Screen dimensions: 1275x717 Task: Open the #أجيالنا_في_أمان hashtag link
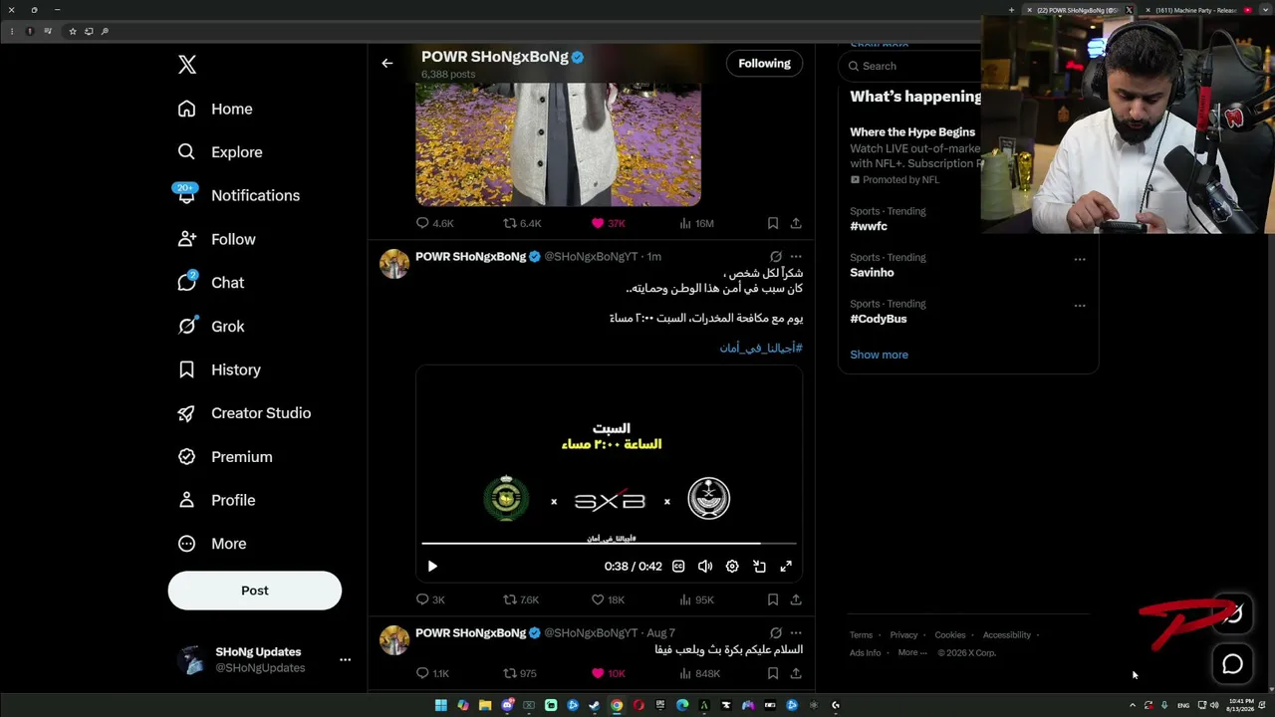tap(761, 348)
